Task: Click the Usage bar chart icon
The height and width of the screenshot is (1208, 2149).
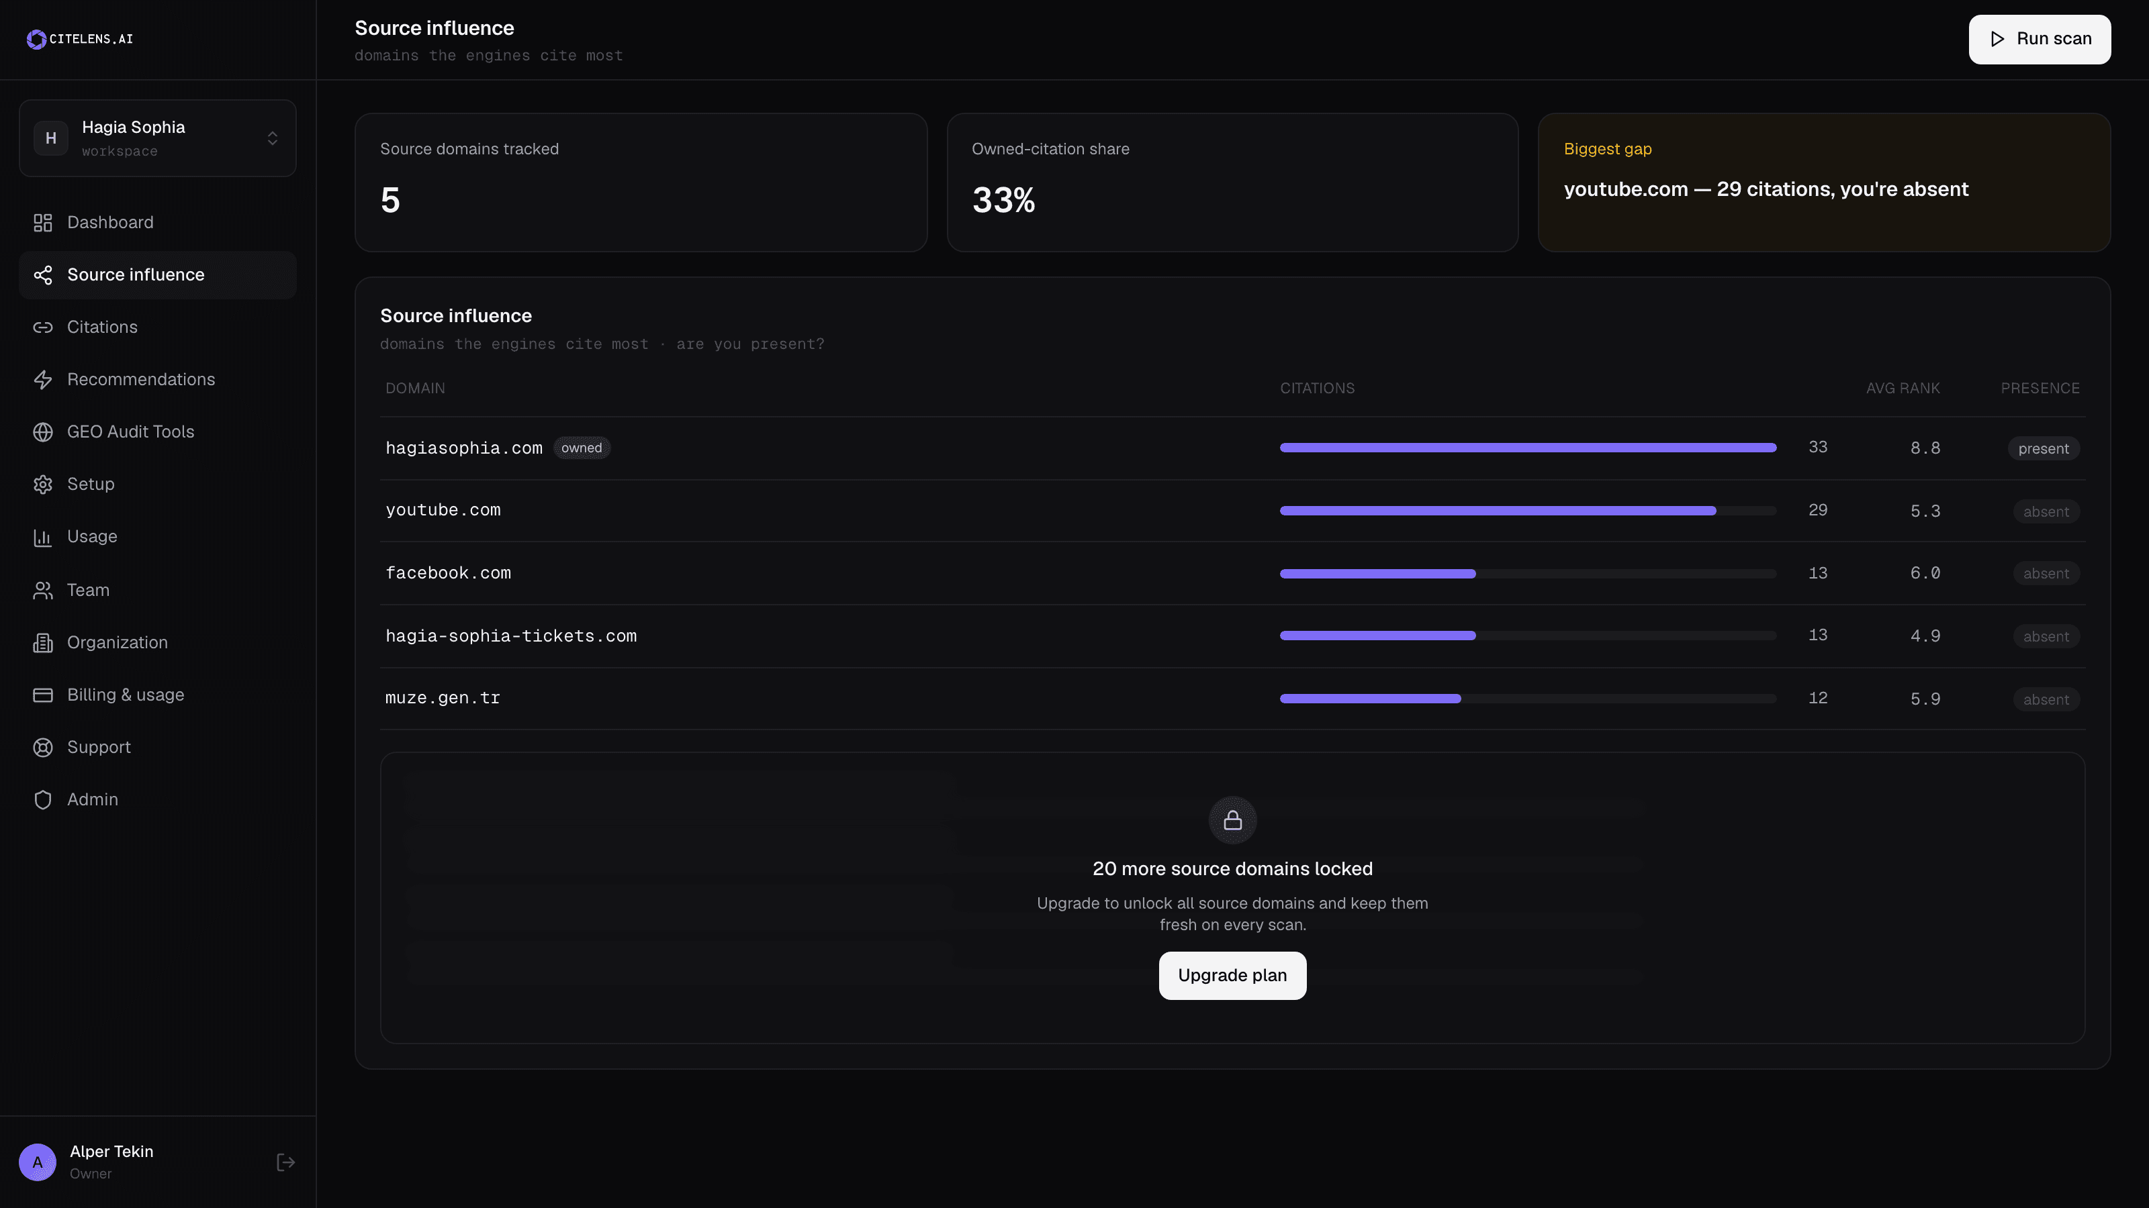Action: 42,537
